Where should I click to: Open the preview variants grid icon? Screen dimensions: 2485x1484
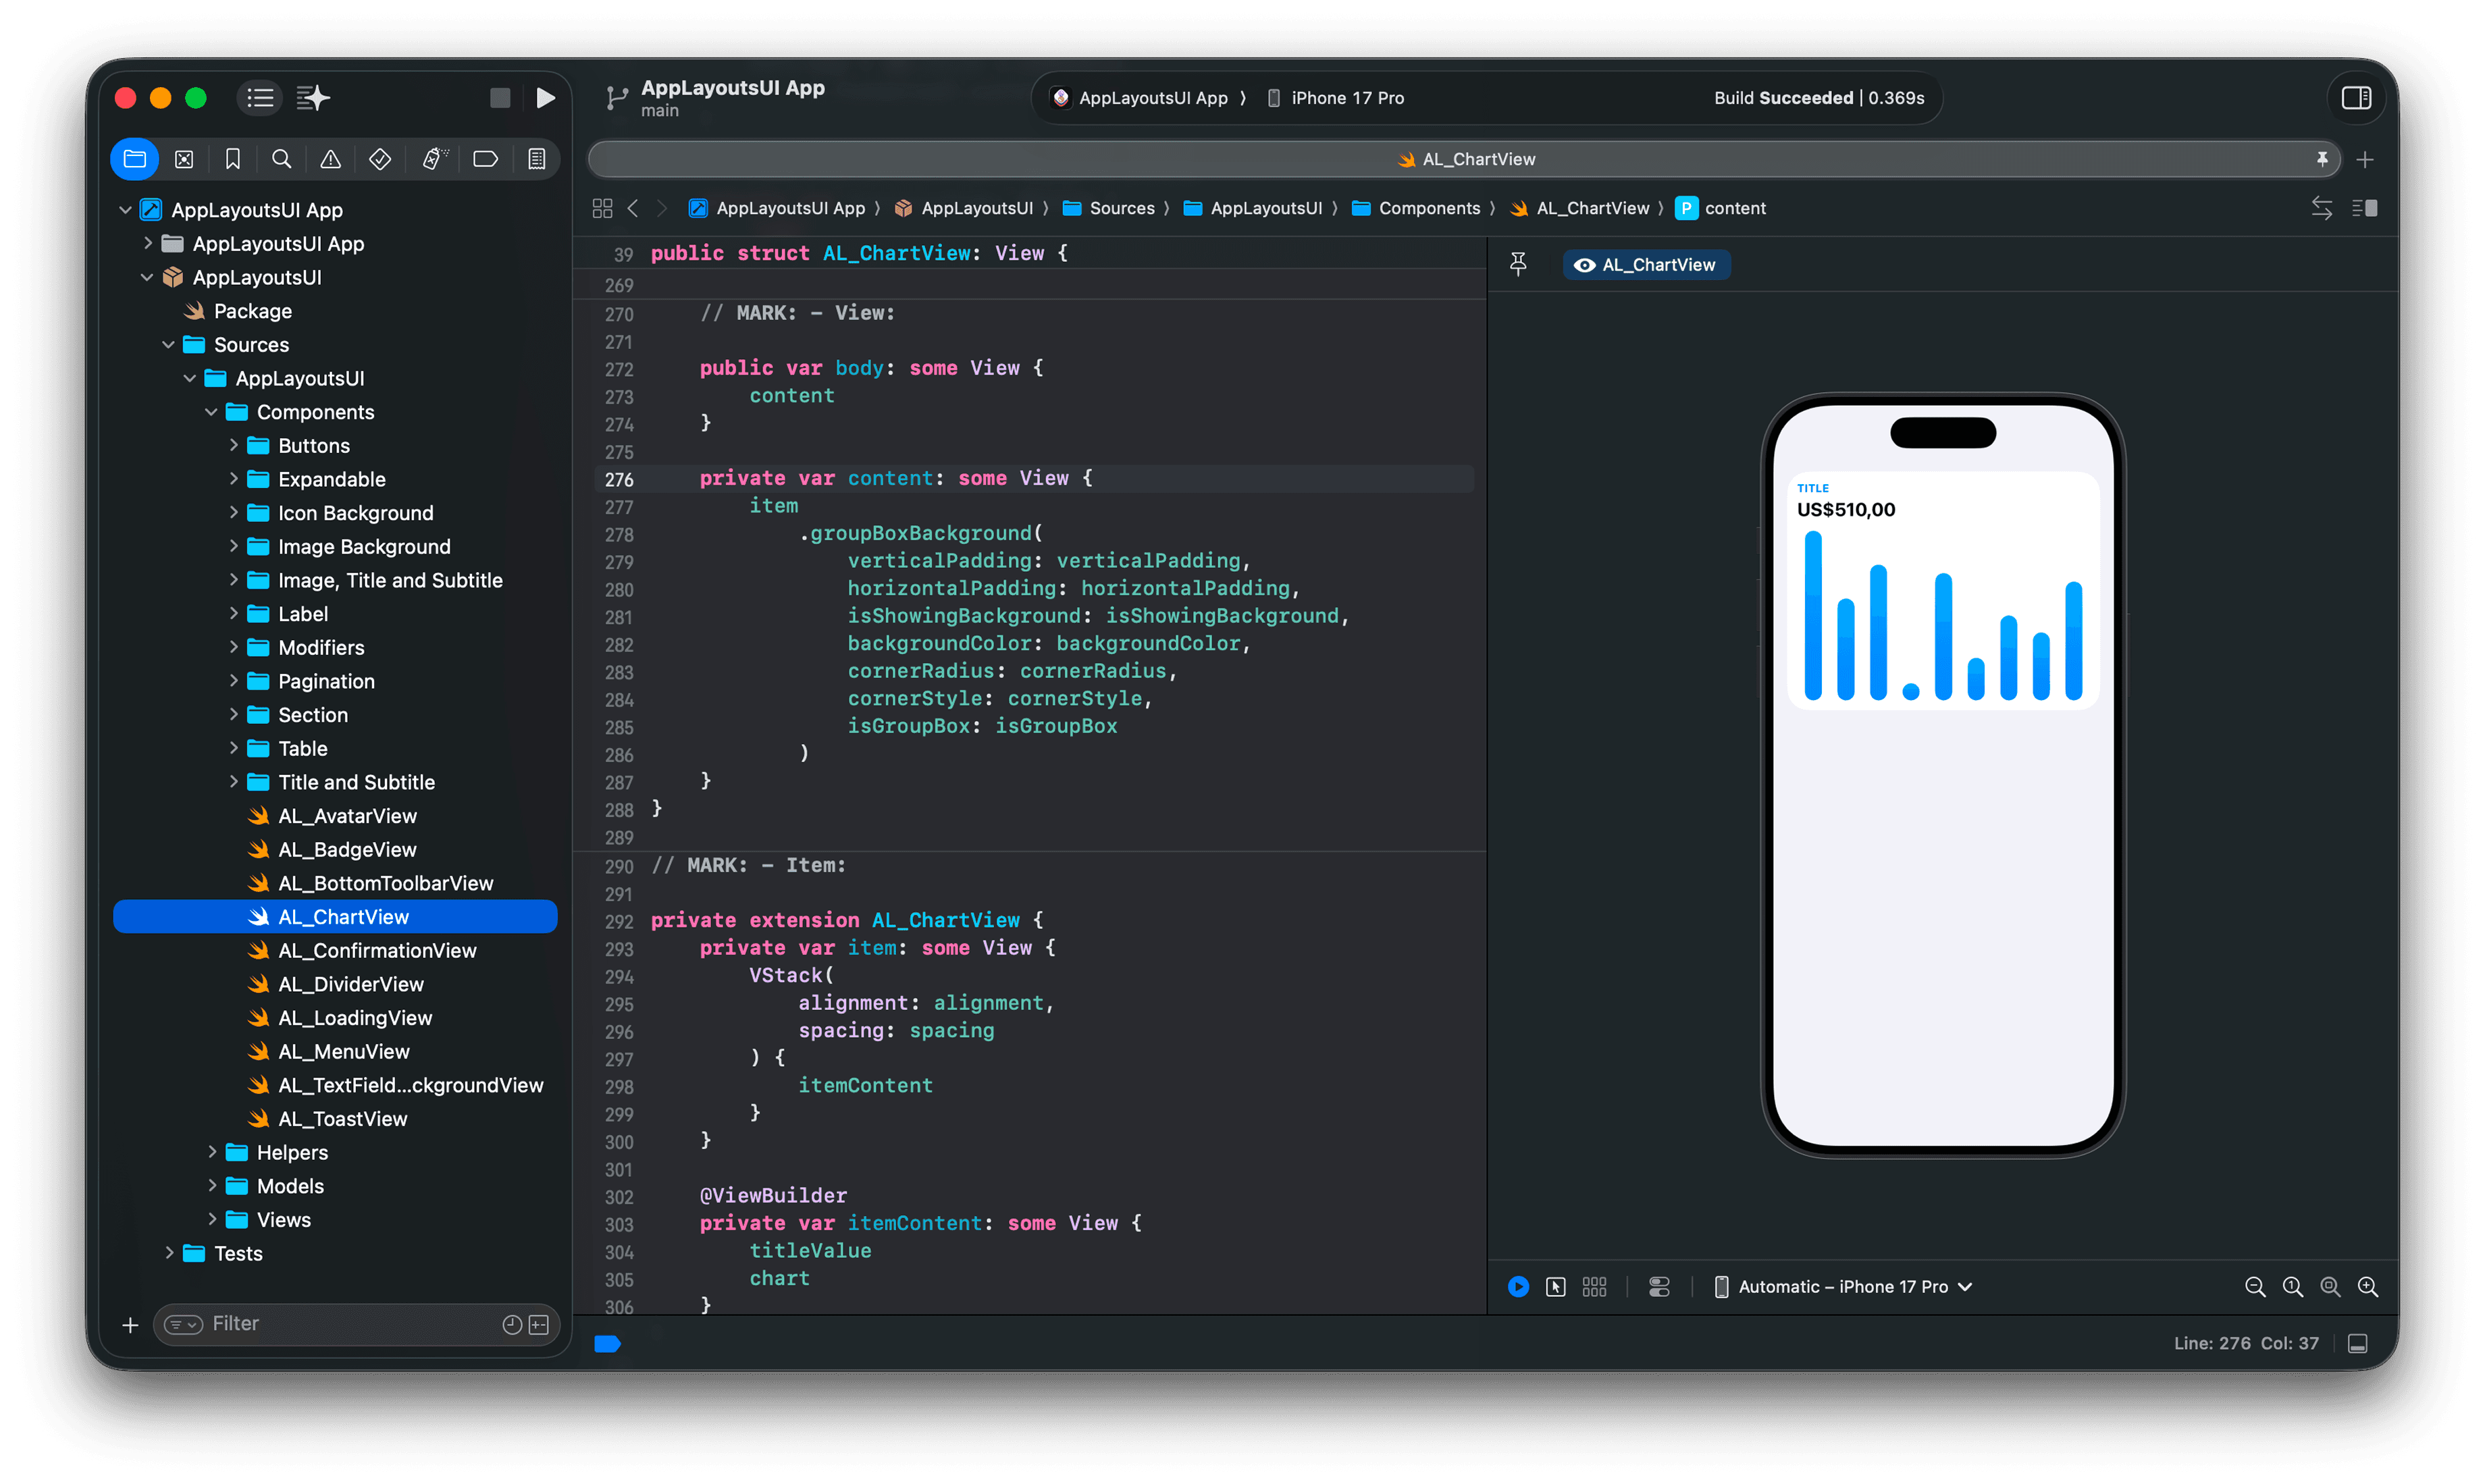(x=1594, y=1287)
